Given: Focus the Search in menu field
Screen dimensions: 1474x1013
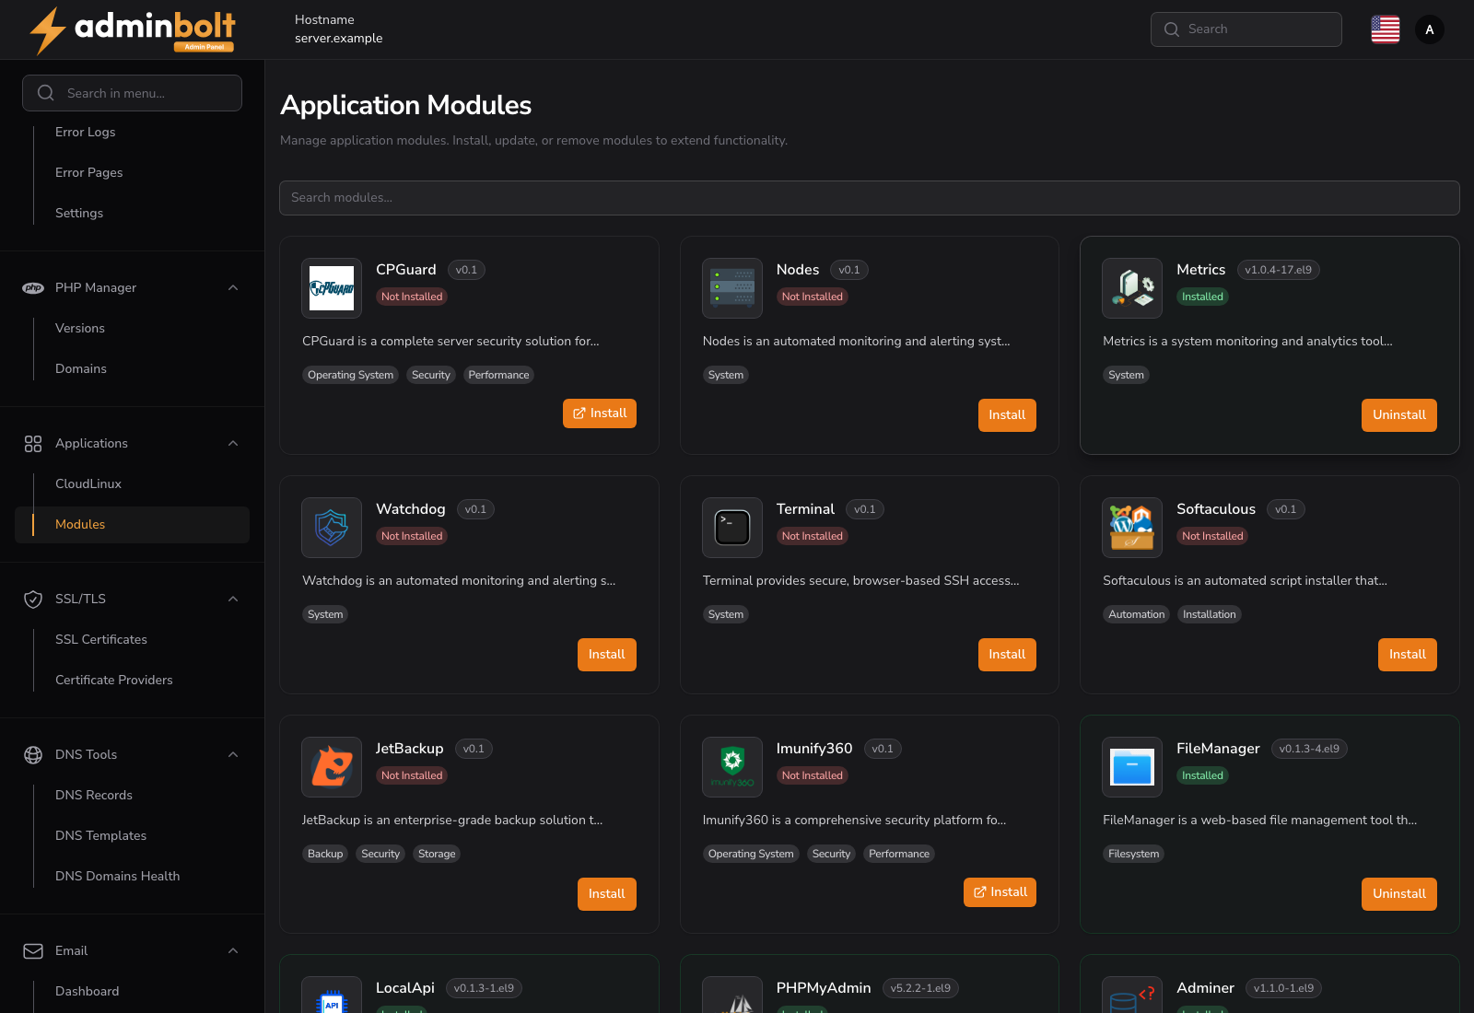Looking at the screenshot, I should click(x=132, y=93).
